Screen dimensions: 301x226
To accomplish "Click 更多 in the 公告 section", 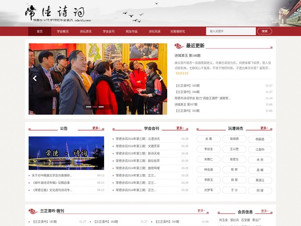I will (x=96, y=128).
